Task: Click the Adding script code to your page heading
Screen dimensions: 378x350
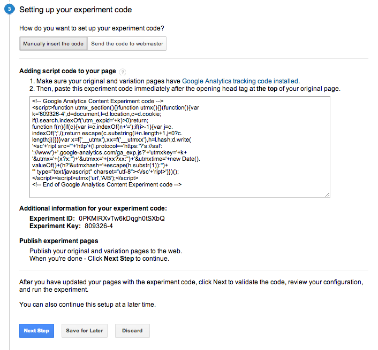Action: (x=67, y=71)
